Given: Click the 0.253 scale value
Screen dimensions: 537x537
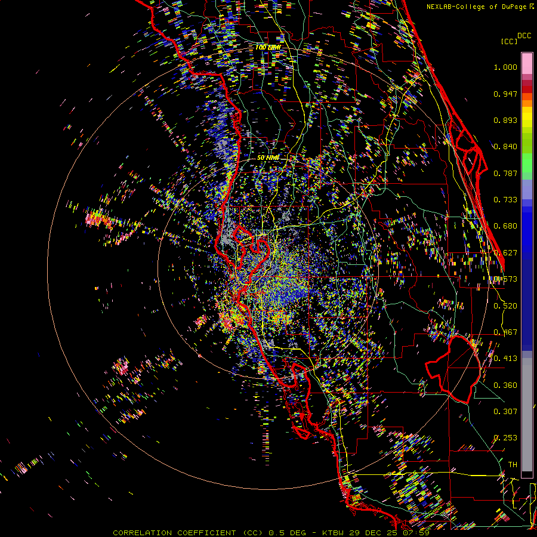Looking at the screenshot, I should click(505, 438).
